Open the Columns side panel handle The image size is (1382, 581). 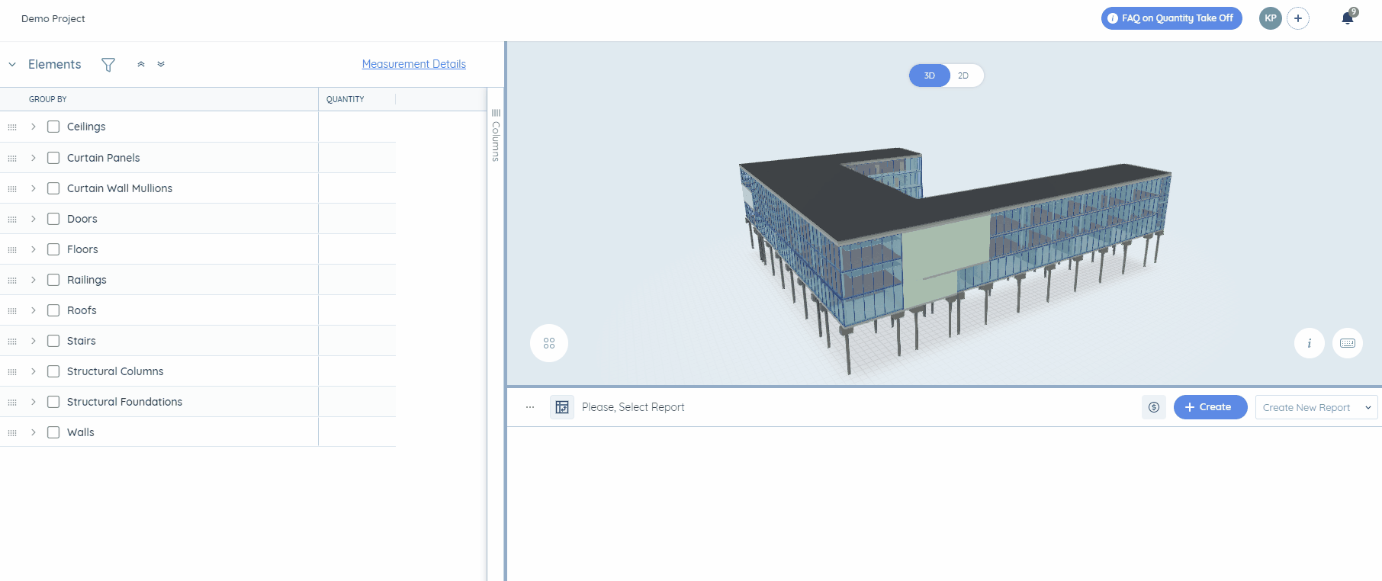pos(496,136)
